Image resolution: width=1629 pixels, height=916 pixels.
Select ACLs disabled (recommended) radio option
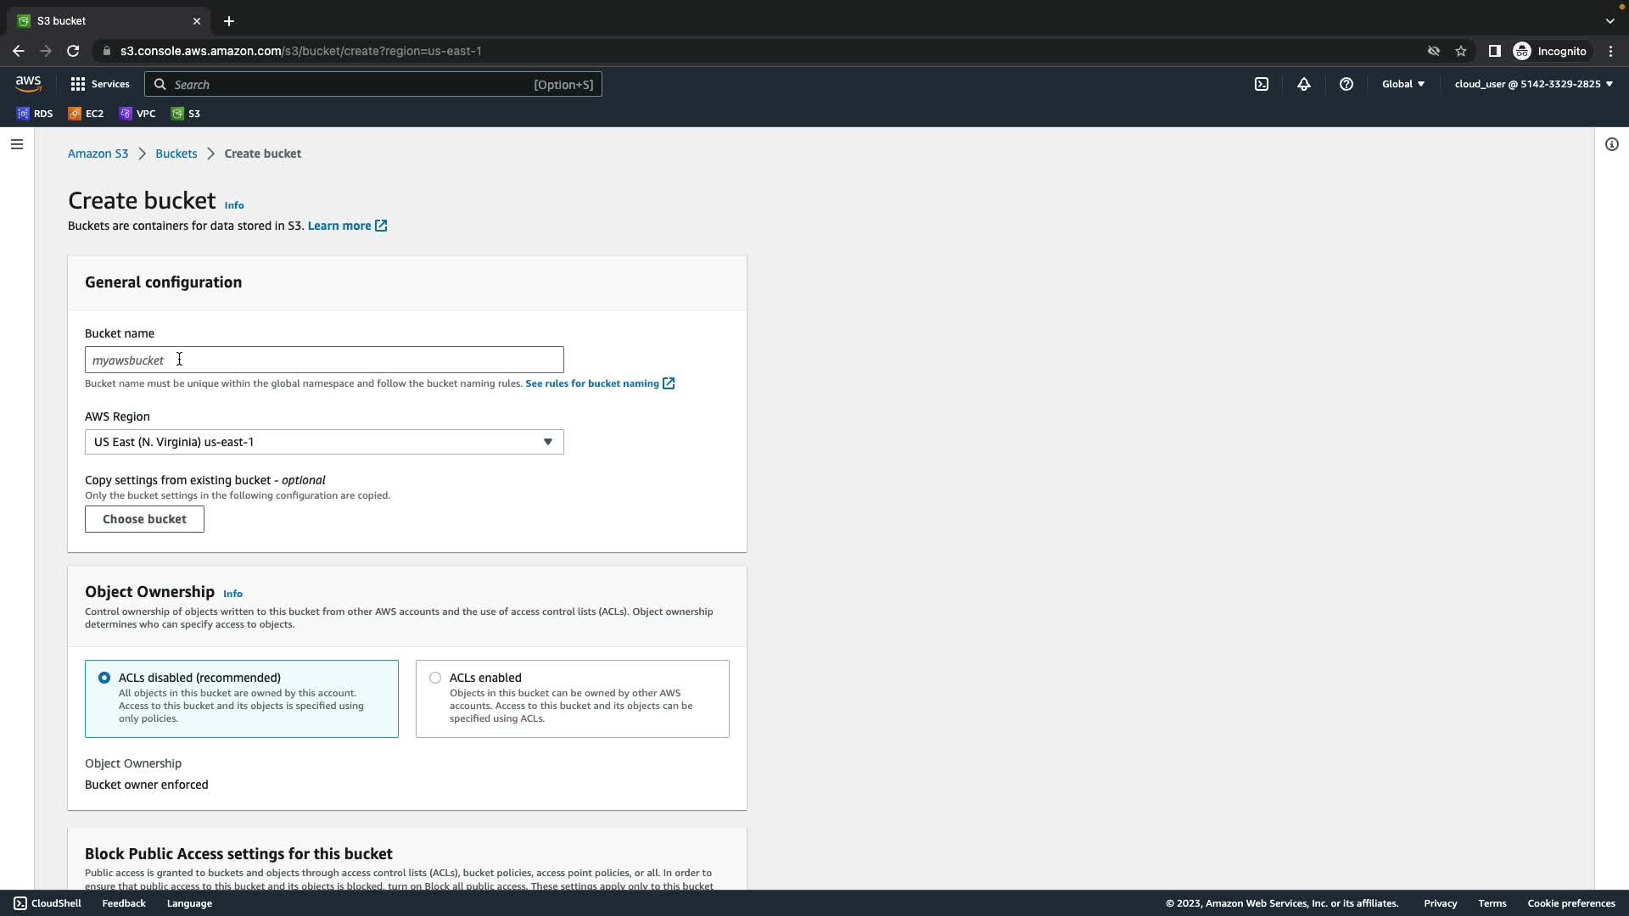104,678
